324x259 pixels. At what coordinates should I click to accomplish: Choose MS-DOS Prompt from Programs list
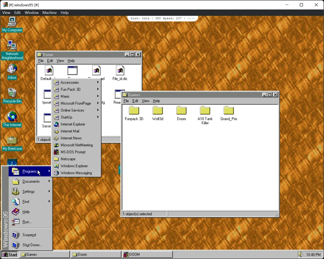73,152
